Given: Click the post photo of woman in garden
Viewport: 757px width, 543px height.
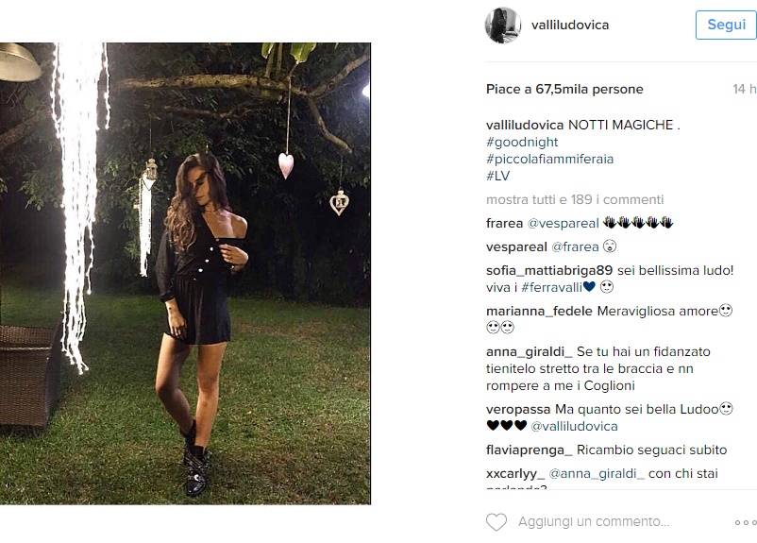Looking at the screenshot, I should point(185,274).
